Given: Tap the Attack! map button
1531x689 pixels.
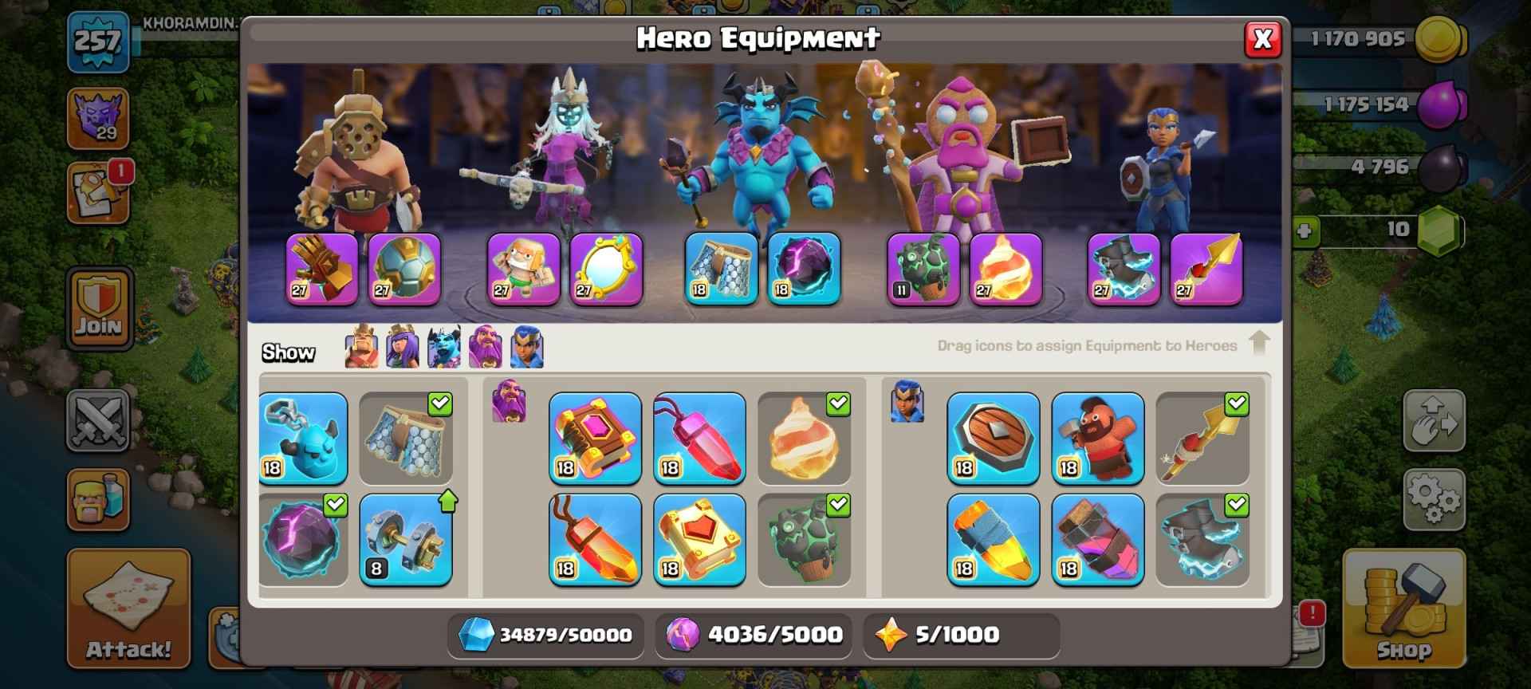Looking at the screenshot, I should 128,608.
